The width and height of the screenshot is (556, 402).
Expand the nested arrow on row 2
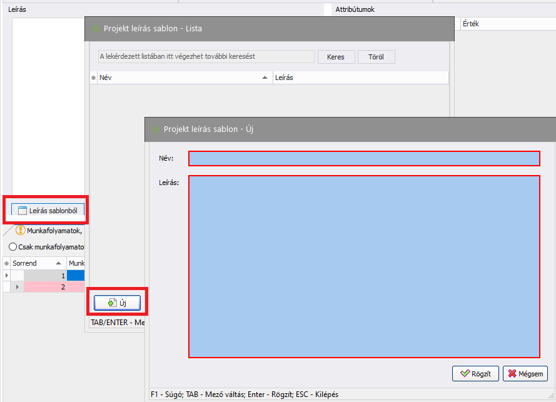pos(18,287)
